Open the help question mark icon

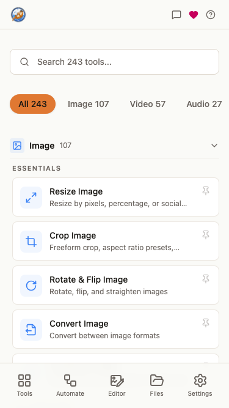(x=211, y=15)
